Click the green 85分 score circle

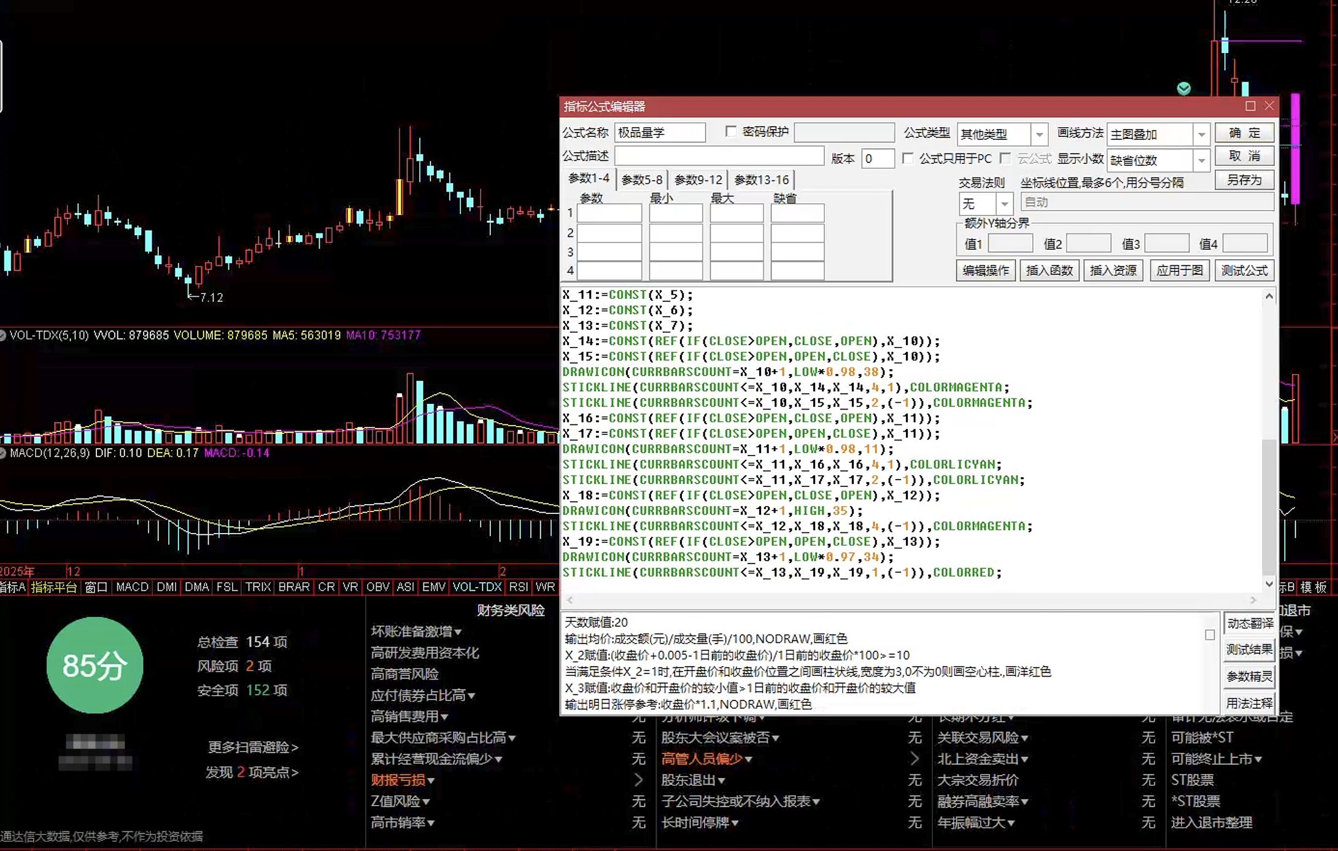point(95,666)
